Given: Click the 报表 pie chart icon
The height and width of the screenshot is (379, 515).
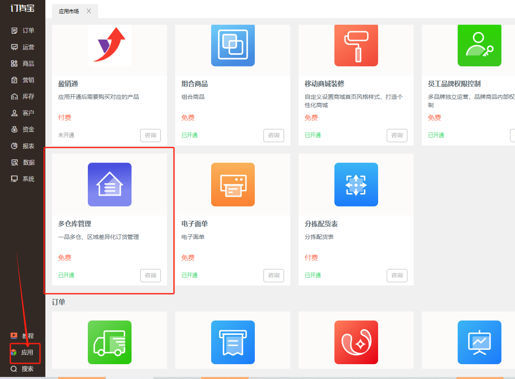Looking at the screenshot, I should [14, 146].
